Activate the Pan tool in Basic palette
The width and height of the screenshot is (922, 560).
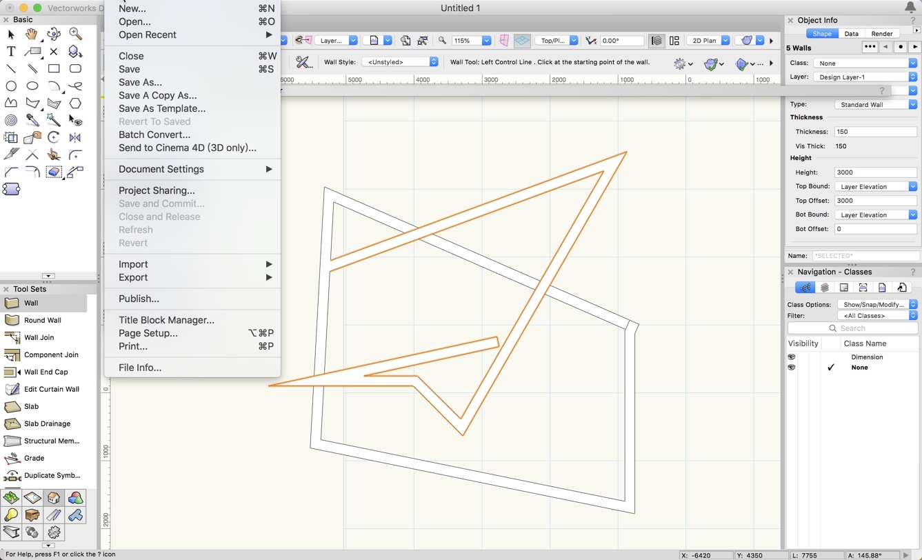pos(31,34)
